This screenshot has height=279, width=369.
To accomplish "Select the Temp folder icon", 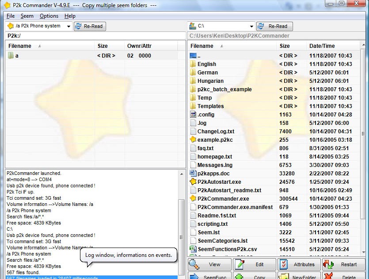I will coord(193,97).
